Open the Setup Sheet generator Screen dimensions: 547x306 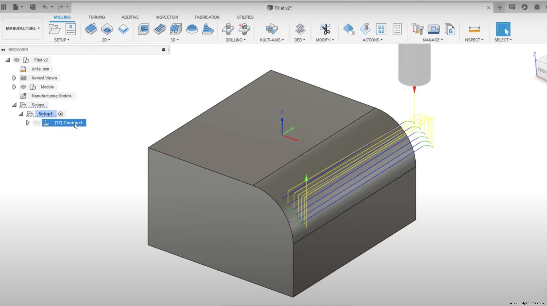(397, 29)
